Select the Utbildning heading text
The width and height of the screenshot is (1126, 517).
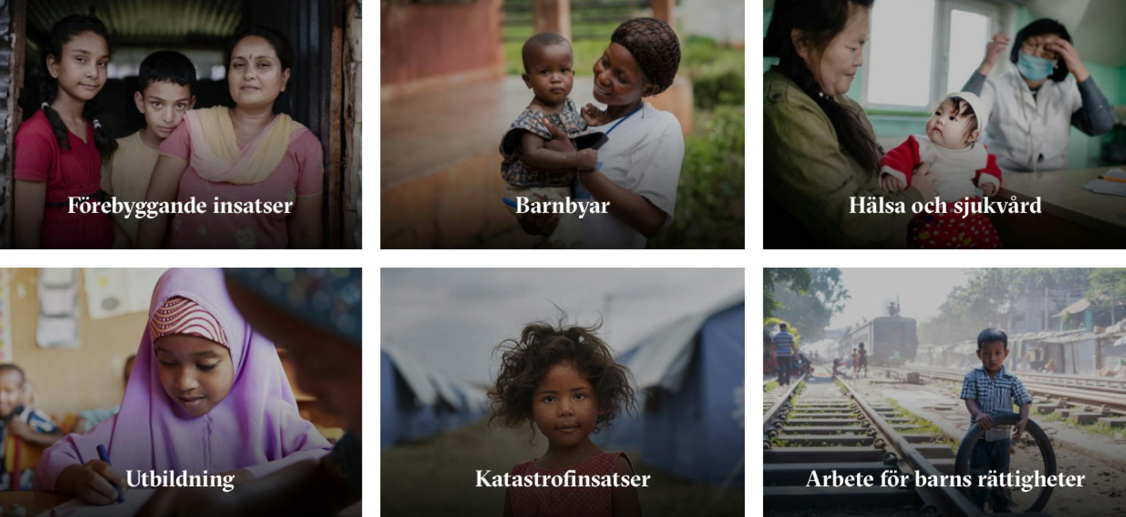pyautogui.click(x=180, y=479)
